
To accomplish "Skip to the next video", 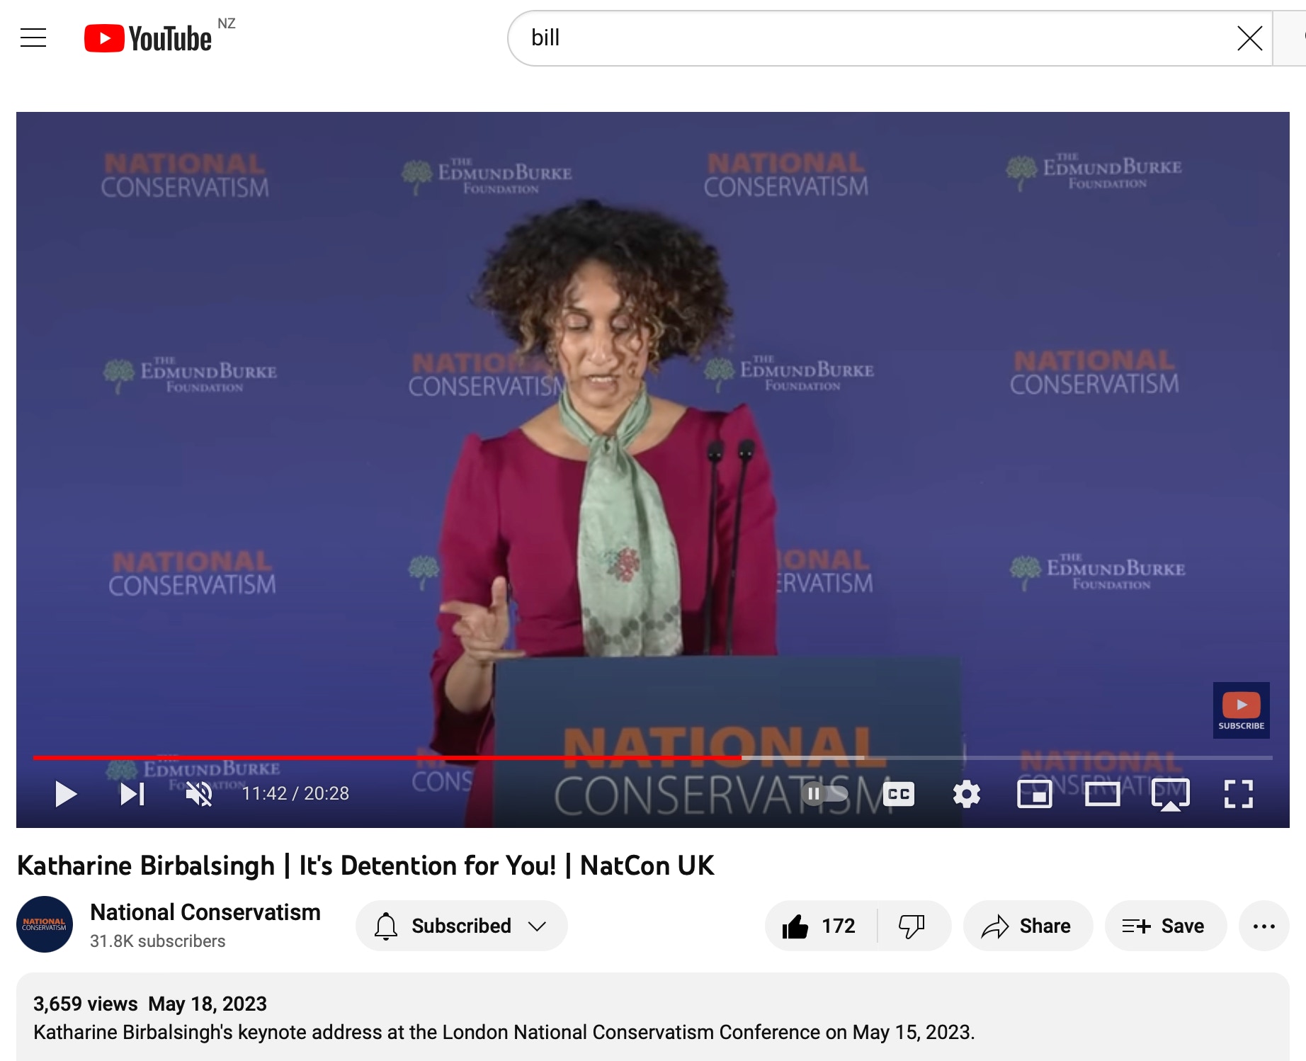I will pyautogui.click(x=132, y=794).
